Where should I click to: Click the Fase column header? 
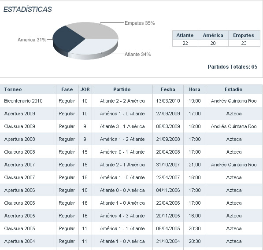click(67, 89)
